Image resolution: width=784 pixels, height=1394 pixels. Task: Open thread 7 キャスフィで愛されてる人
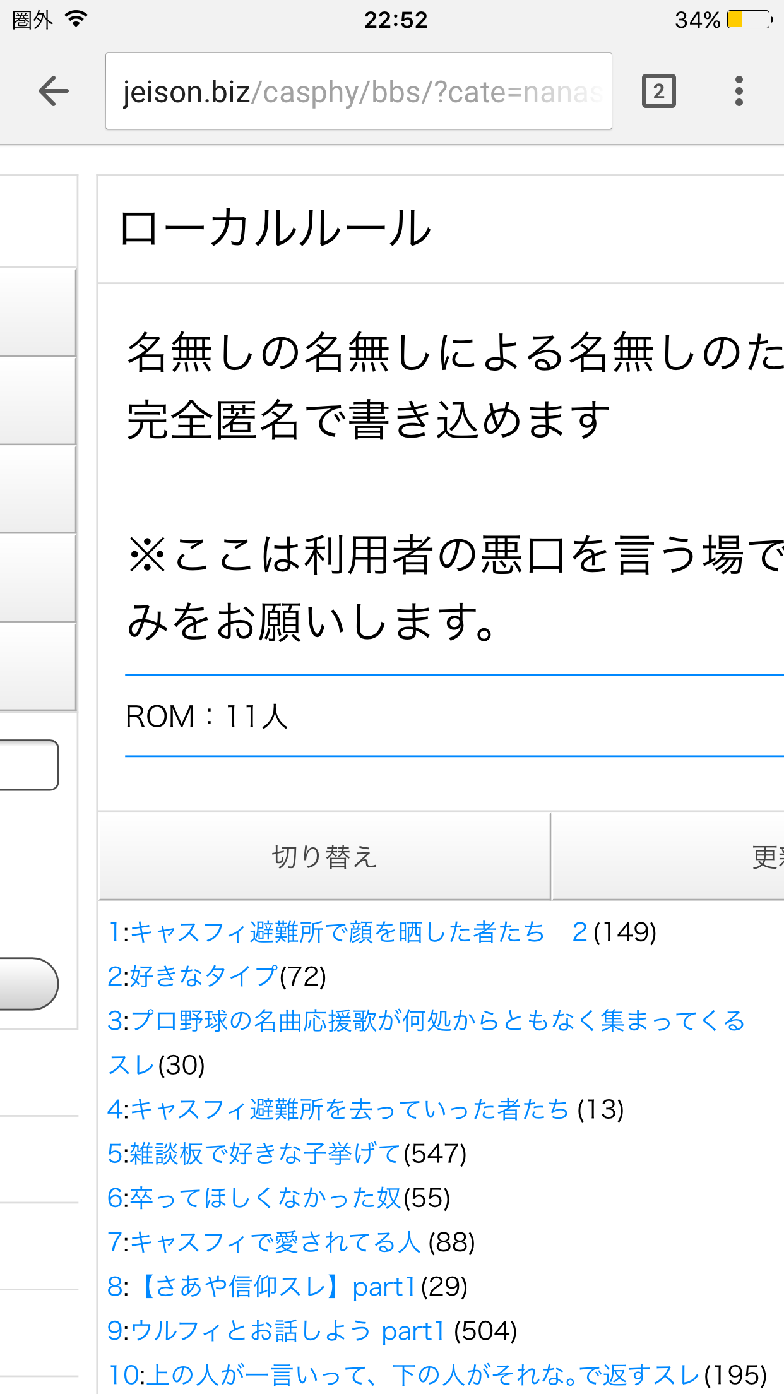tap(264, 1242)
